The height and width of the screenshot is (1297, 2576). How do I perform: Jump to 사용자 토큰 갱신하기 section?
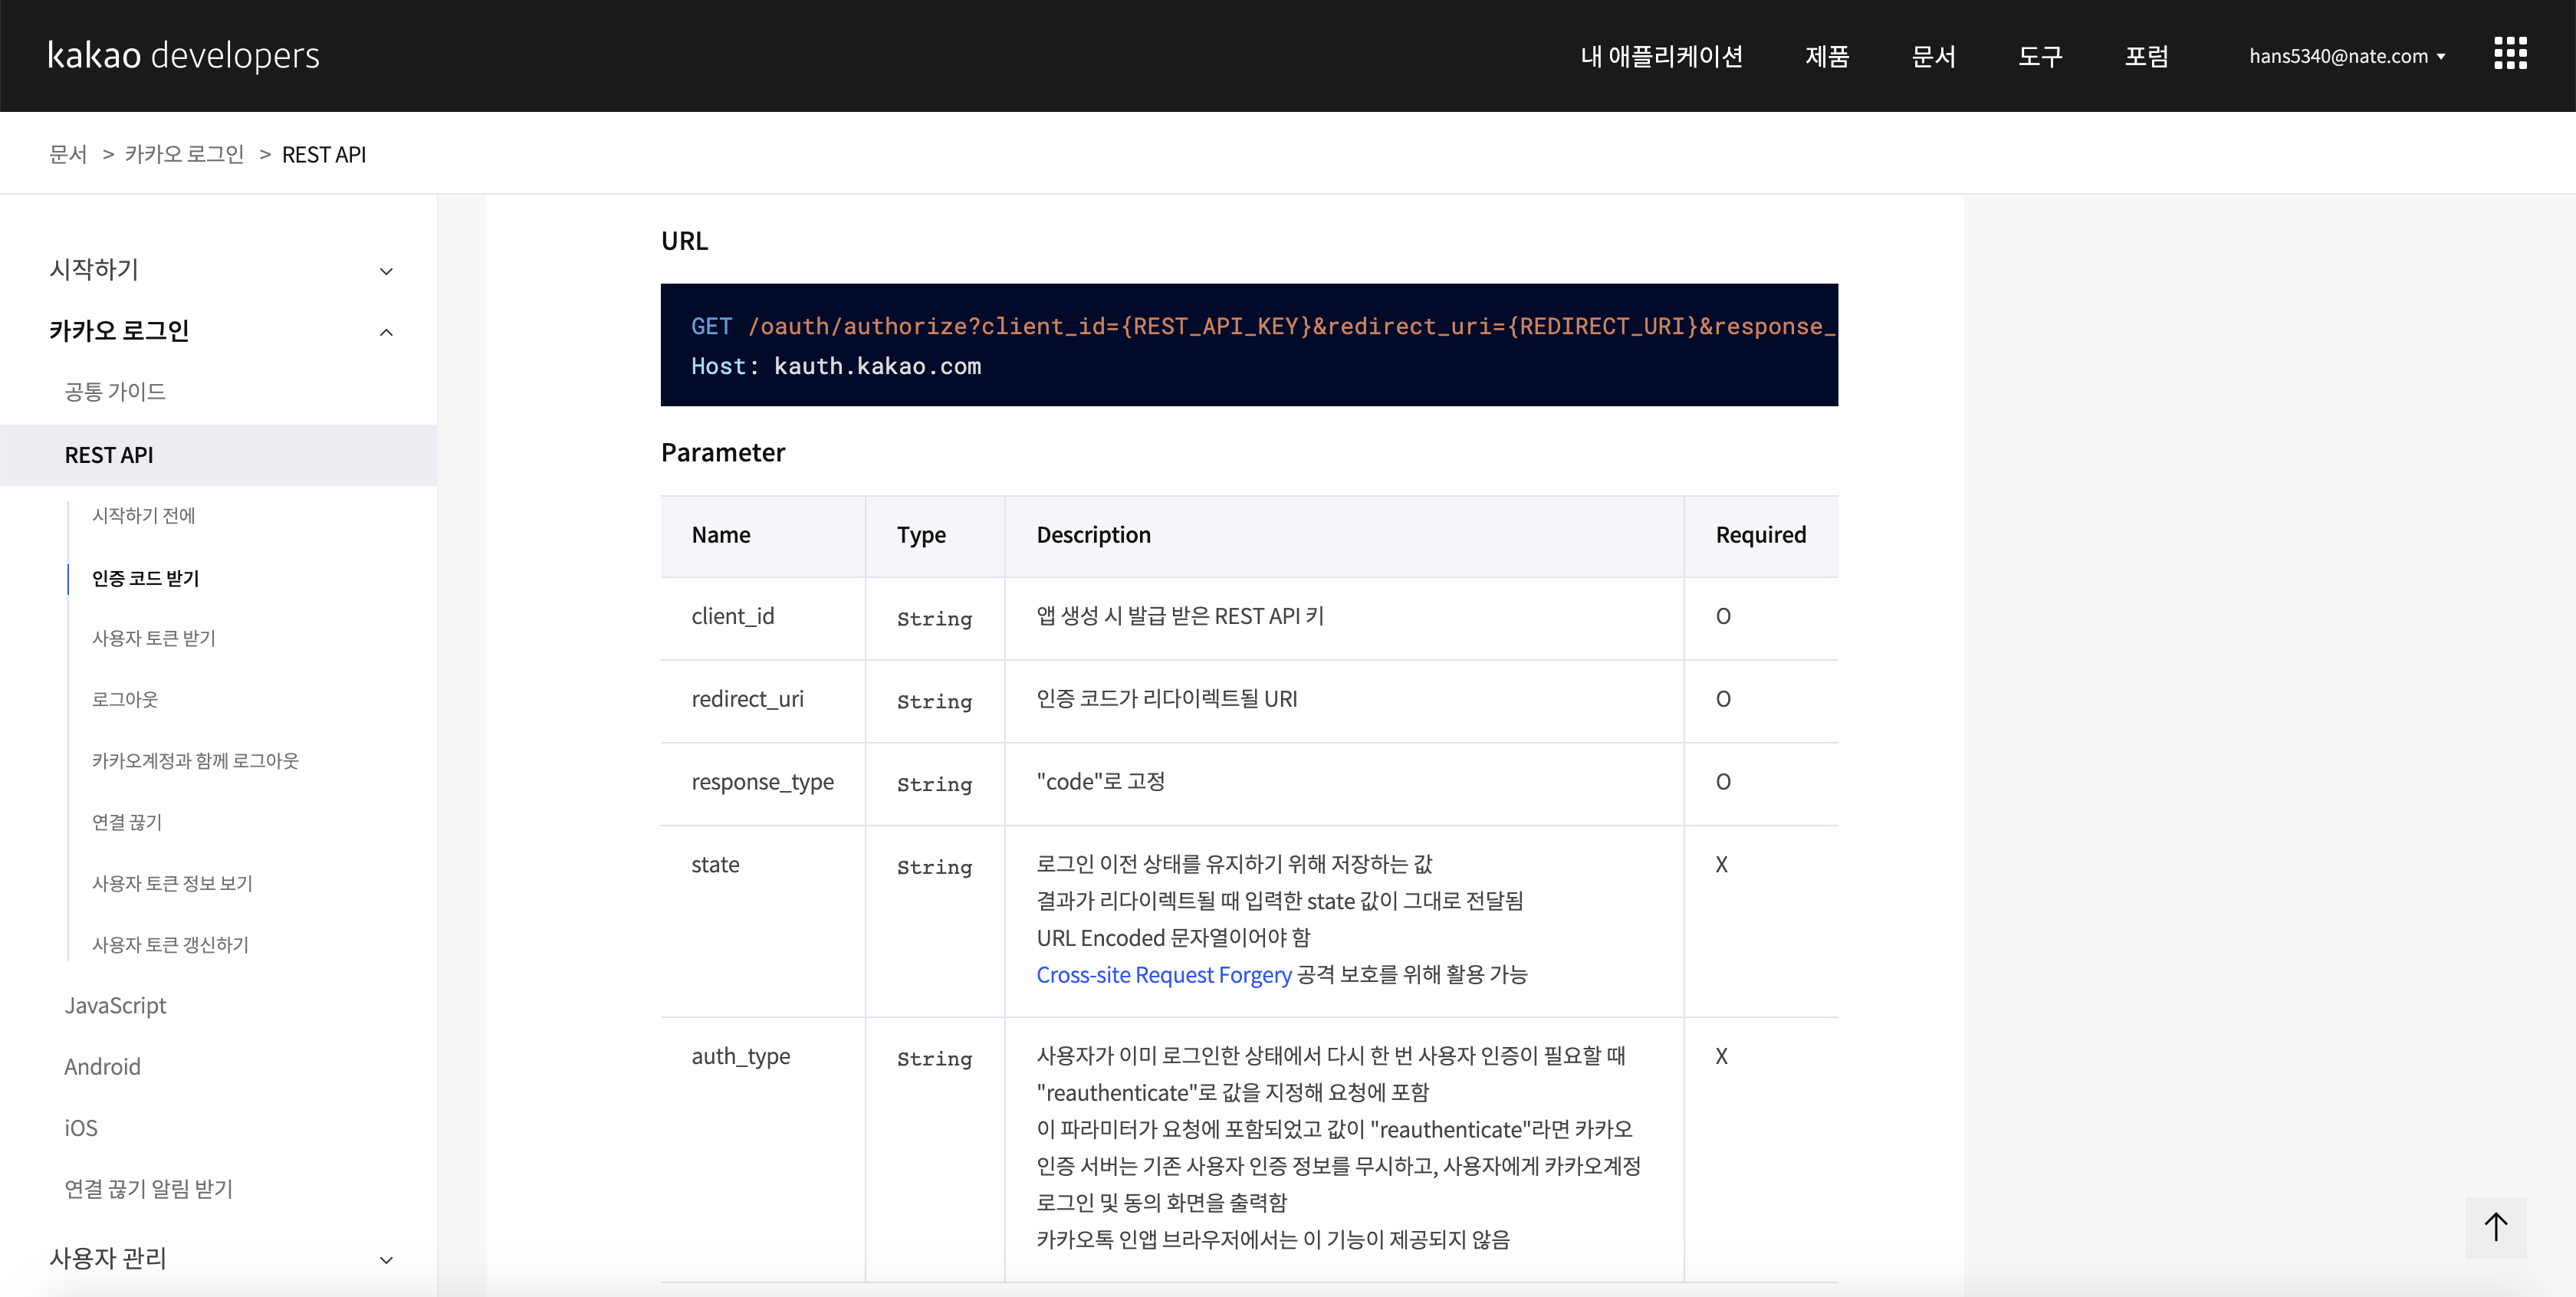coord(170,945)
